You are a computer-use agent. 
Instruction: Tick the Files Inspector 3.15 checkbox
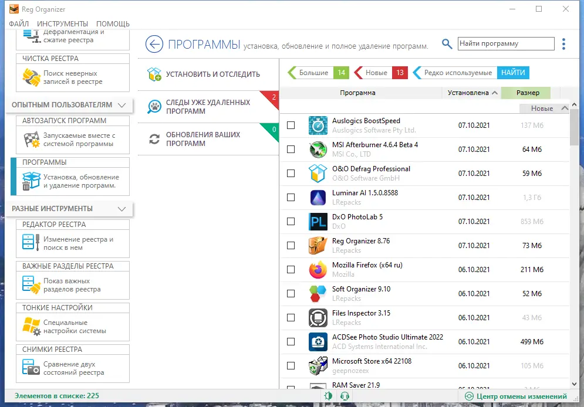[x=291, y=318]
